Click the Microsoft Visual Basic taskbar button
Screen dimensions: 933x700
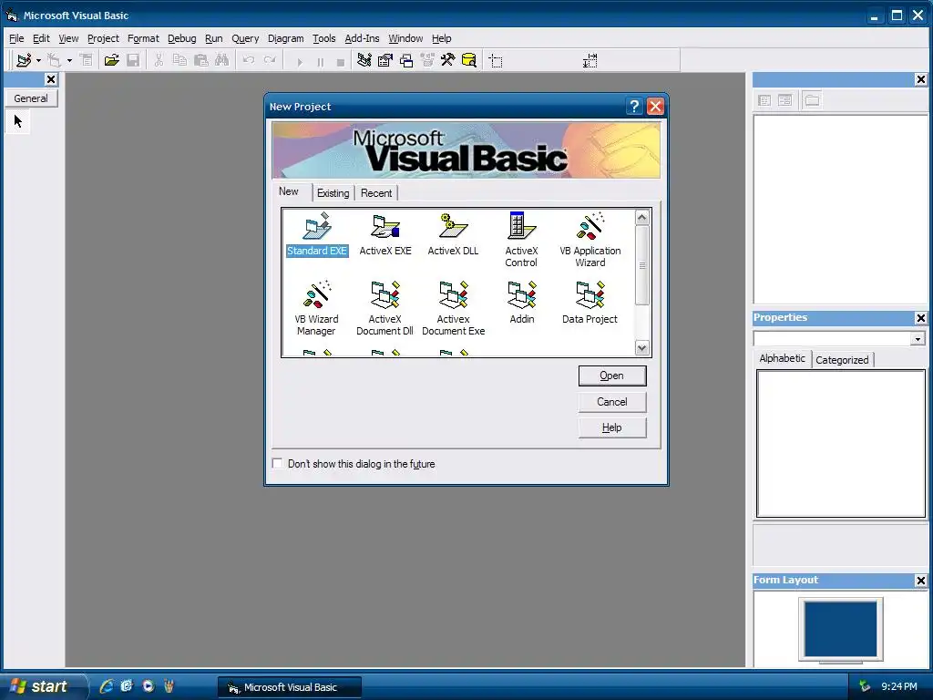pyautogui.click(x=290, y=687)
